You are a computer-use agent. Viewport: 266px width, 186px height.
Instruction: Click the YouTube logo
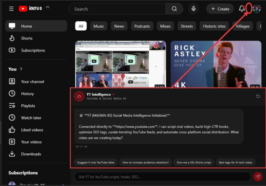[30, 9]
